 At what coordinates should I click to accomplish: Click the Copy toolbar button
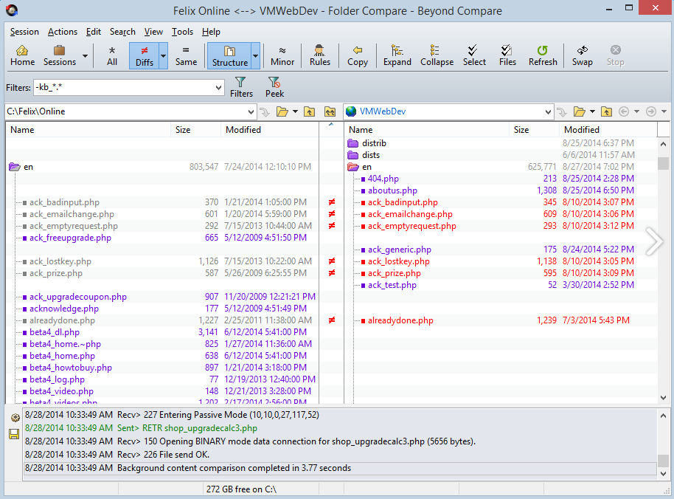click(357, 56)
